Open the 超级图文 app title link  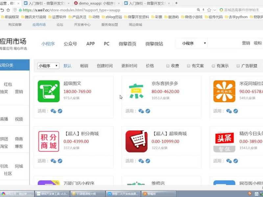[x=72, y=83]
